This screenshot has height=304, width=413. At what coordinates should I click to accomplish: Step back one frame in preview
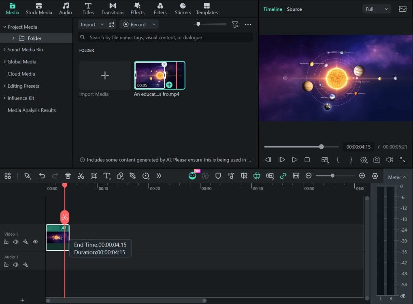[268, 160]
